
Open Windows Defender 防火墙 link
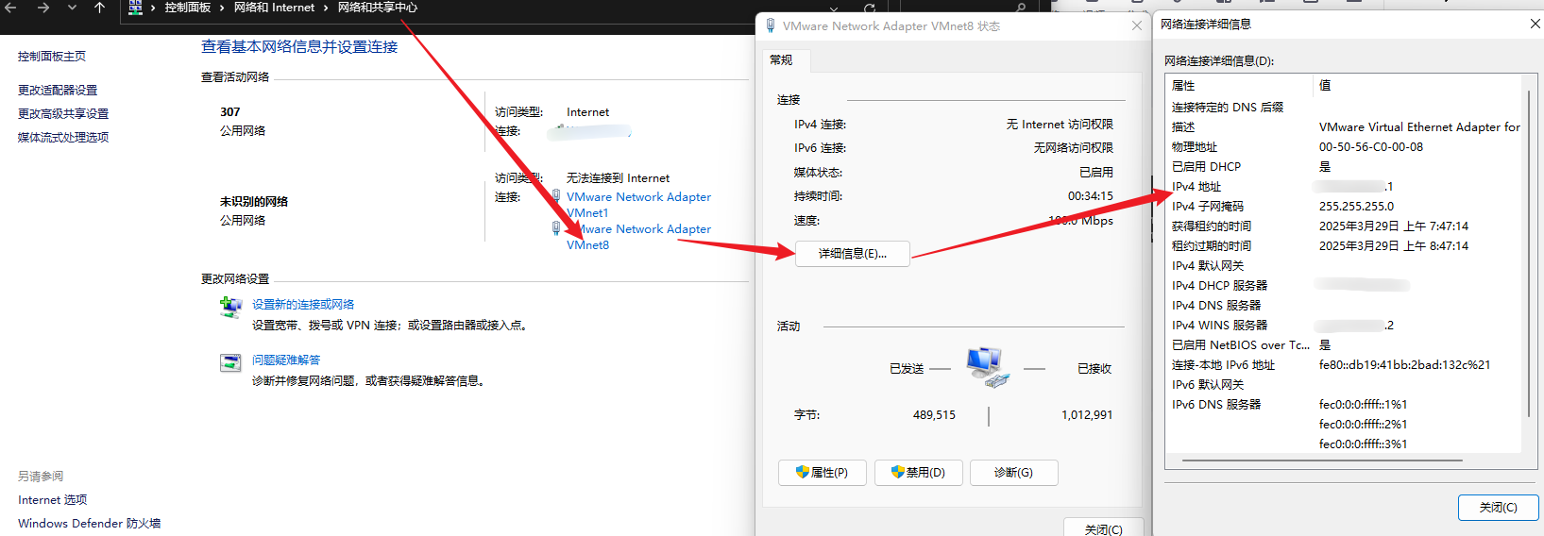(x=89, y=524)
